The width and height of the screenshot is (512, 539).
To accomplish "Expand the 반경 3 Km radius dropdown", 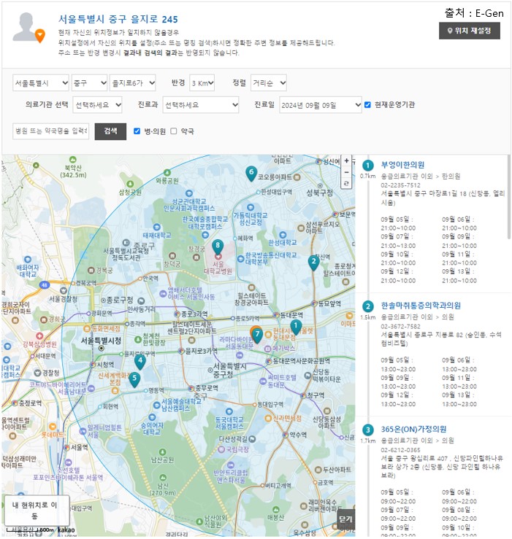I will [x=202, y=83].
